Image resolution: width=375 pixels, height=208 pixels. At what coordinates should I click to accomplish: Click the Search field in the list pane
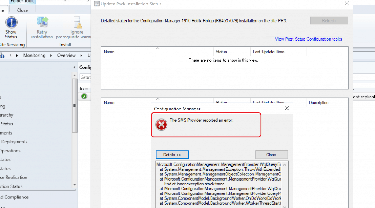(x=86, y=77)
